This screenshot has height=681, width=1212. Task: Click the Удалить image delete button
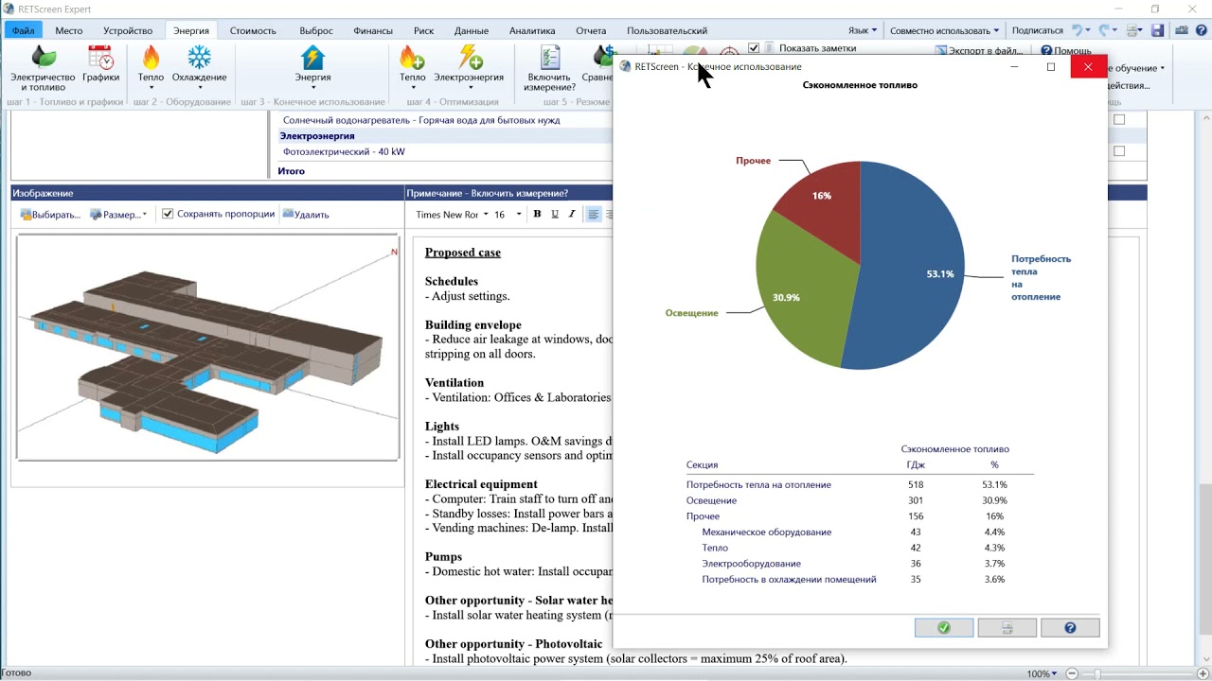click(306, 215)
